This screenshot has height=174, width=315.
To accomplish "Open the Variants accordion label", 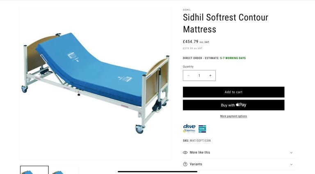I will click(196, 164).
